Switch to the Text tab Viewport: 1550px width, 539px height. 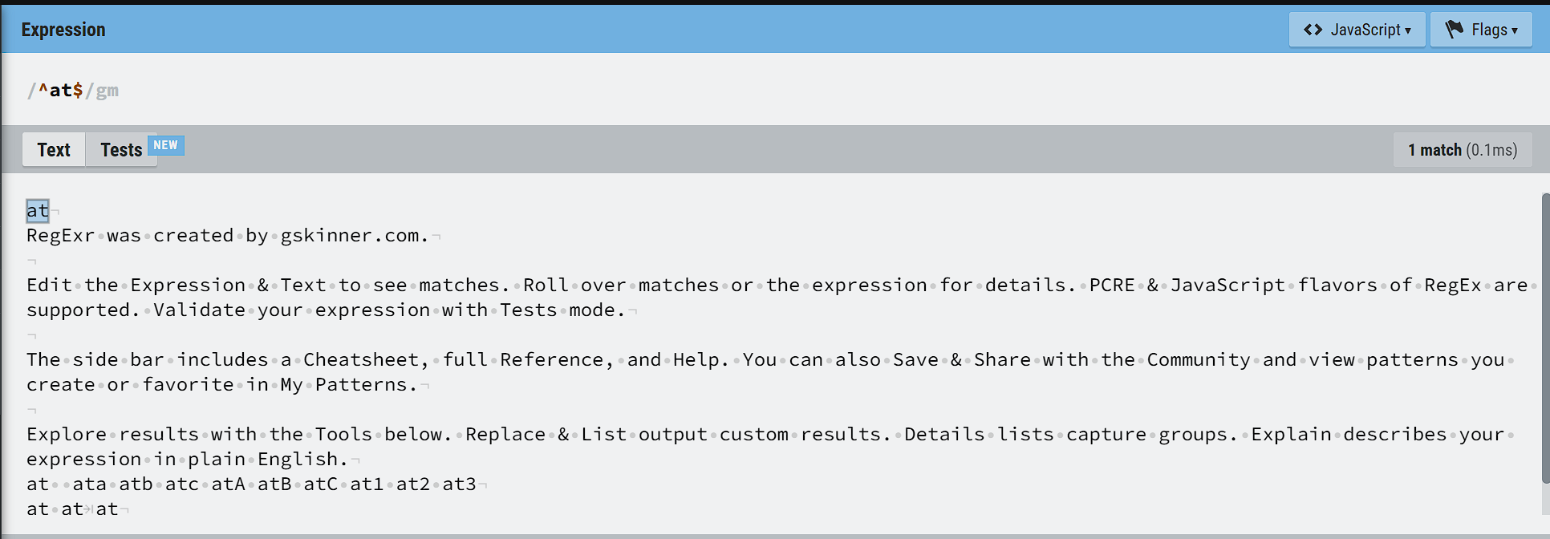54,150
